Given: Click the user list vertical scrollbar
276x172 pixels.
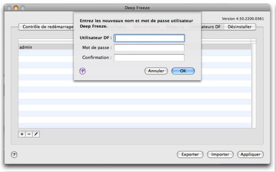Looking at the screenshot, I should click(254, 86).
